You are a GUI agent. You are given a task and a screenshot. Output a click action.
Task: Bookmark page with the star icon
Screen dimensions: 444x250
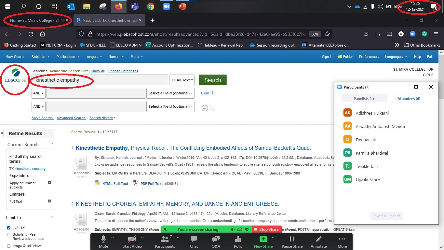click(x=327, y=34)
